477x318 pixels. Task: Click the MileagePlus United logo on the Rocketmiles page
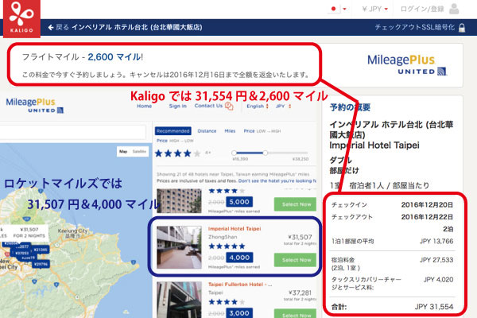click(x=35, y=105)
